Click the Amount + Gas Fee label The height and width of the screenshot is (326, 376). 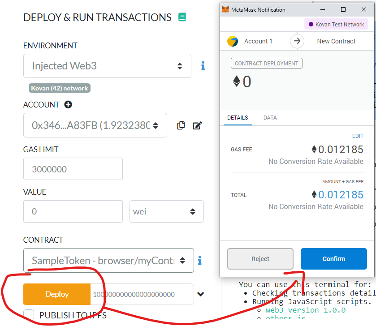(343, 181)
